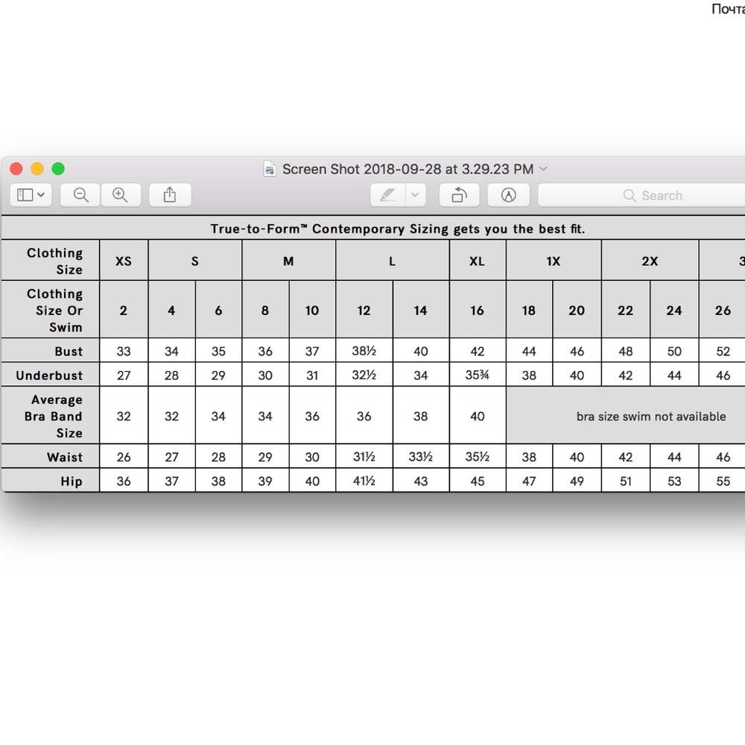Click the bust value '38½'

pyautogui.click(x=364, y=351)
